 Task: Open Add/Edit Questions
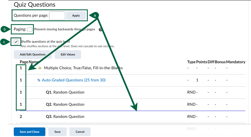[32, 54]
